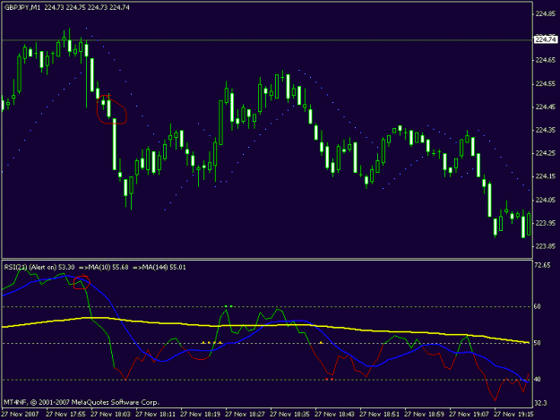The width and height of the screenshot is (560, 420).
Task: Click the 27 Nov 18:19 time label
Action: click(x=201, y=415)
